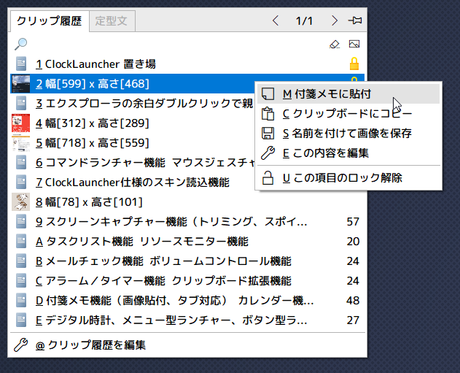Viewport: 460px width, 373px height.
Task: Select item 5 幅[718] x 高さ[559]
Action: pyautogui.click(x=133, y=143)
